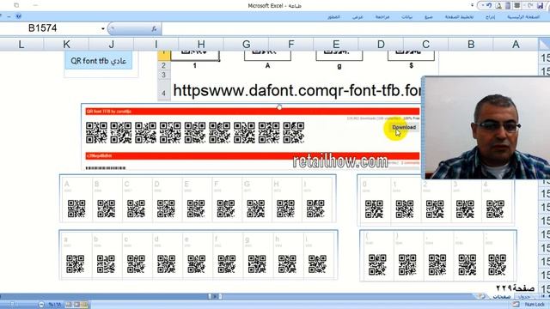Open the Review ribbon tab (مراجعة)
The image size is (550, 309).
382,17
